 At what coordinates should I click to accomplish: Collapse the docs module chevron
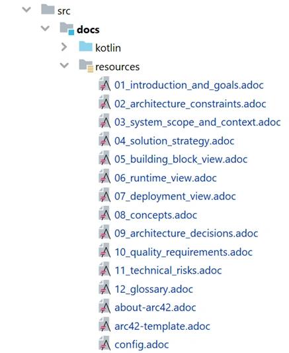45,28
